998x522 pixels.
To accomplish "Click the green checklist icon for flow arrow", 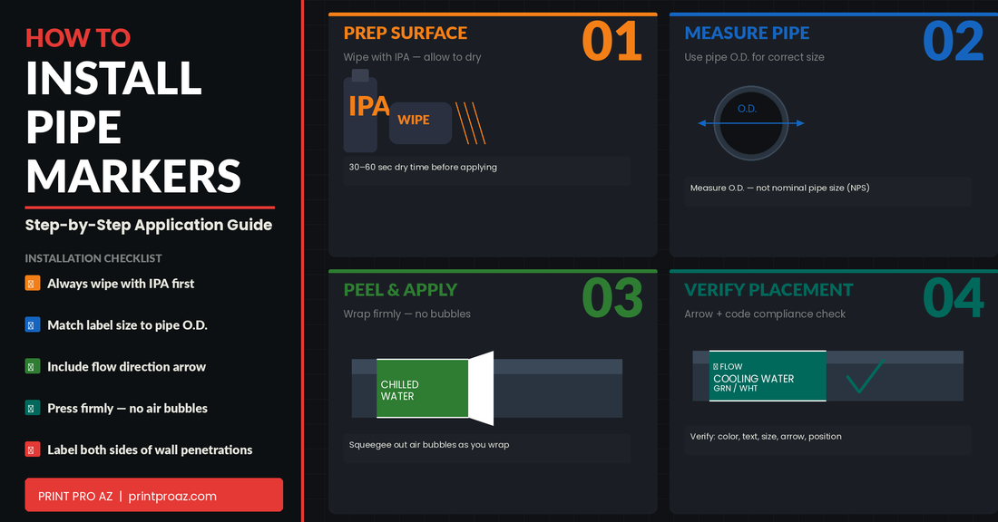I will (33, 367).
